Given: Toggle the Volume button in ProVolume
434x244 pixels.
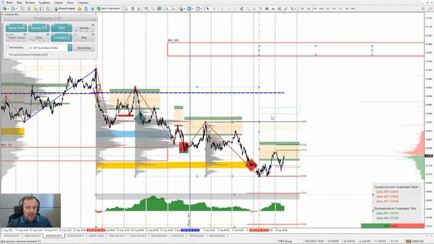Looking at the screenshot, I should point(84,28).
